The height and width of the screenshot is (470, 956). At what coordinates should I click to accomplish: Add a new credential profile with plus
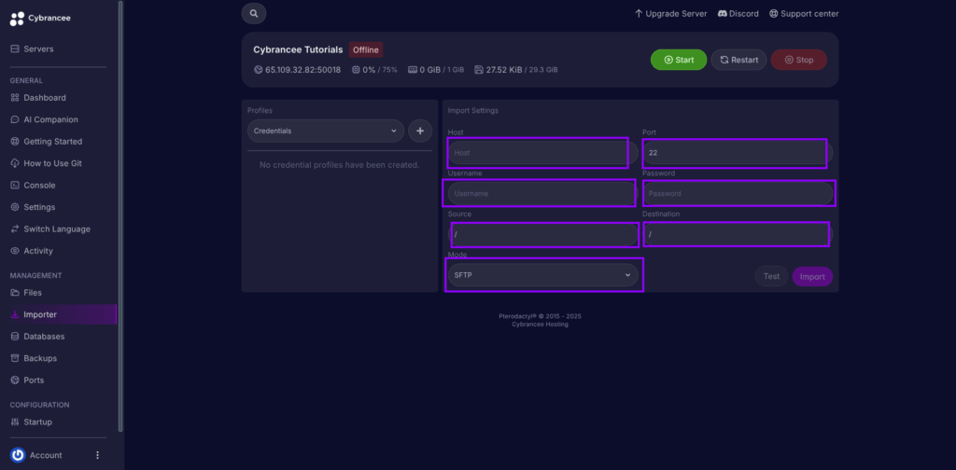point(420,131)
